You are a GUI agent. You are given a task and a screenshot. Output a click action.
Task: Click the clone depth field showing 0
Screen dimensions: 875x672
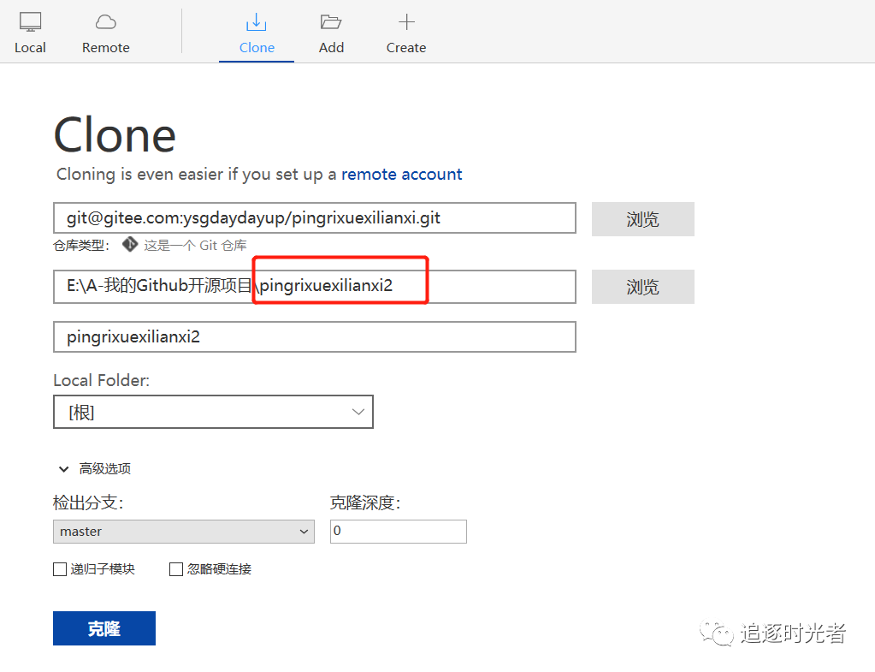click(399, 532)
